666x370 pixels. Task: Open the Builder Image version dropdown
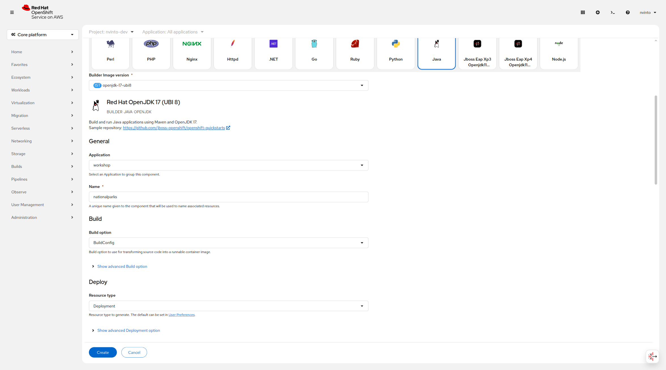[229, 85]
